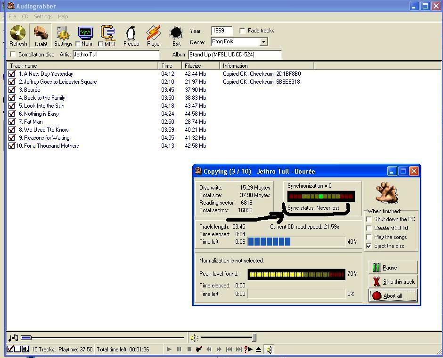Click the Time column header
Viewport: 443px width, 358px height.
pyautogui.click(x=170, y=66)
